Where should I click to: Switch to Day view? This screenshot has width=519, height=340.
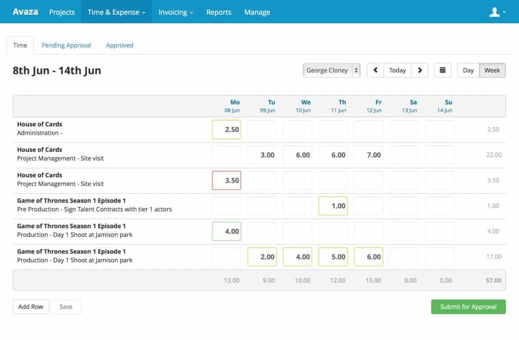tap(468, 70)
